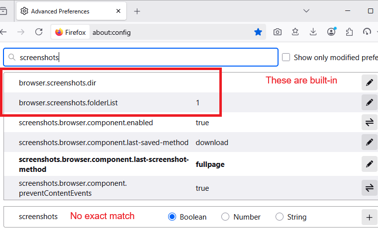Check Show only modified preferences box
The width and height of the screenshot is (378, 232).
(286, 57)
